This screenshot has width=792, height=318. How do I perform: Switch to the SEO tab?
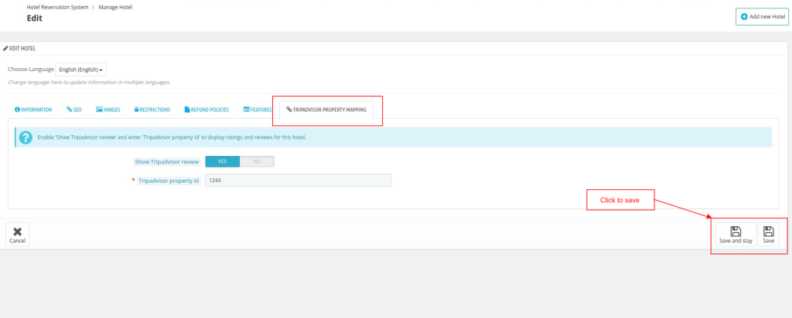[x=73, y=110]
